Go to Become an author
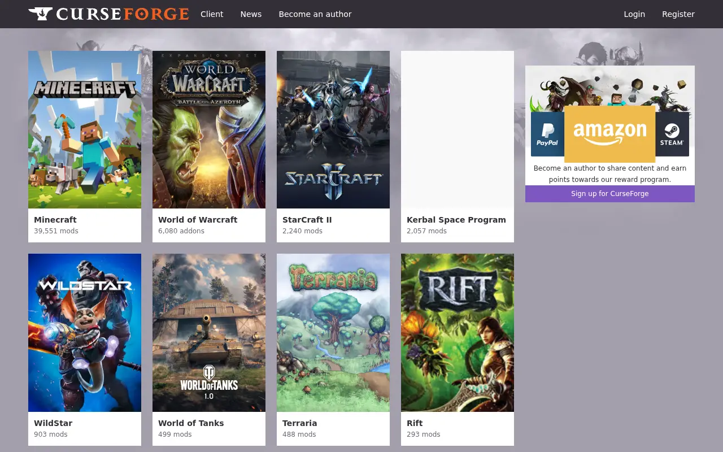 315,14
